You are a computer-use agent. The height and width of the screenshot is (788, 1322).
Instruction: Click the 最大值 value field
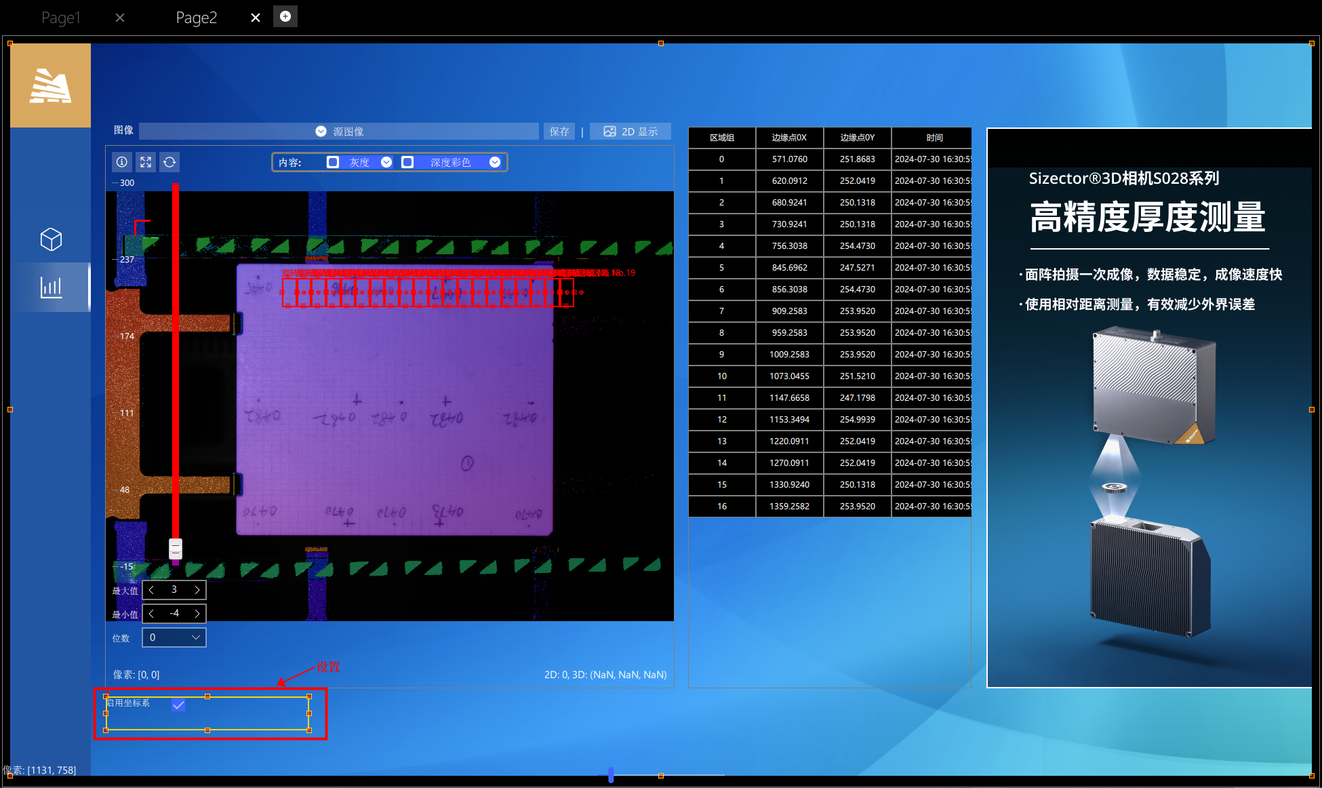(x=174, y=590)
